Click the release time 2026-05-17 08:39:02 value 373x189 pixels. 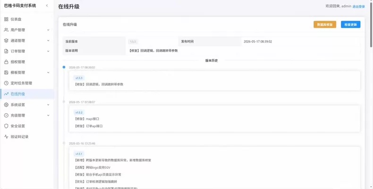pos(258,42)
